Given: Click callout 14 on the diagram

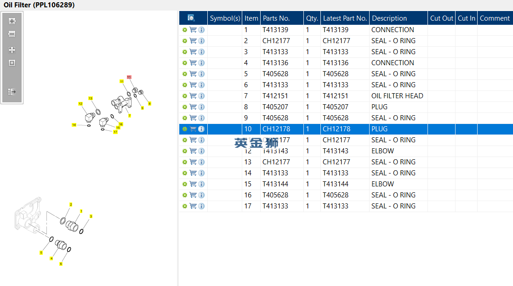Looking at the screenshot, I should coord(74,125).
